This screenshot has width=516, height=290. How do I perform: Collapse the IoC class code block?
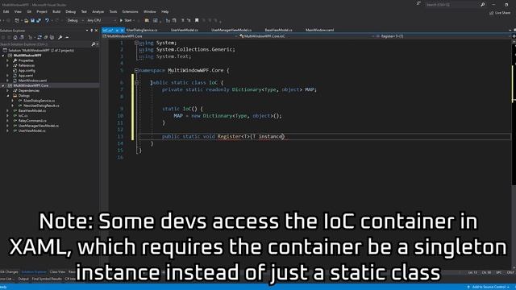pos(136,82)
